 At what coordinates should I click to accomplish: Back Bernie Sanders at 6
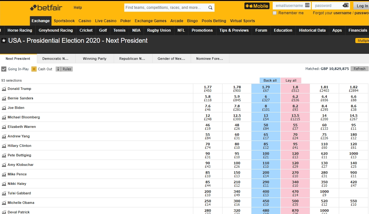pos(266,98)
